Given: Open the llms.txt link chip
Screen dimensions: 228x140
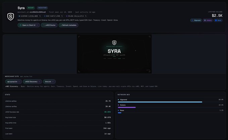Looking at the screenshot, I should (x=49, y=82).
